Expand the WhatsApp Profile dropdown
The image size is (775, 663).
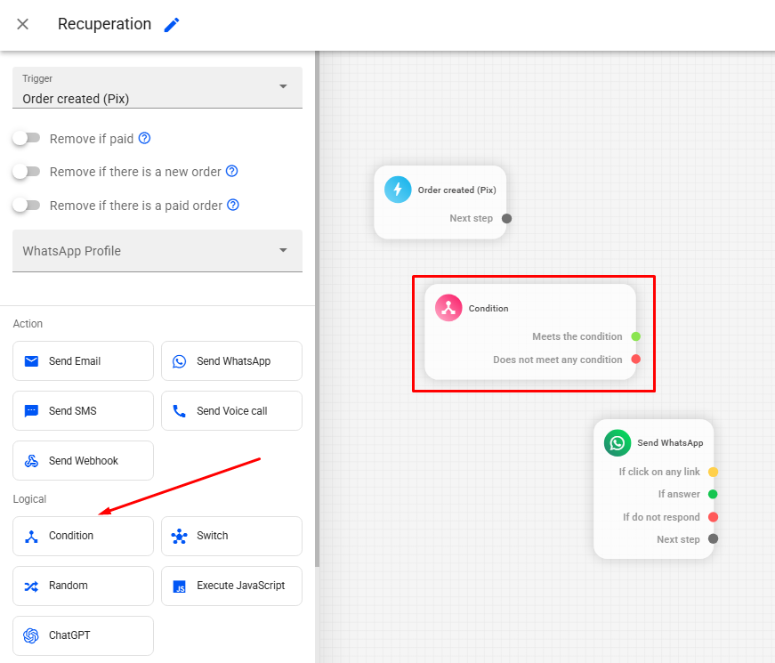point(157,251)
